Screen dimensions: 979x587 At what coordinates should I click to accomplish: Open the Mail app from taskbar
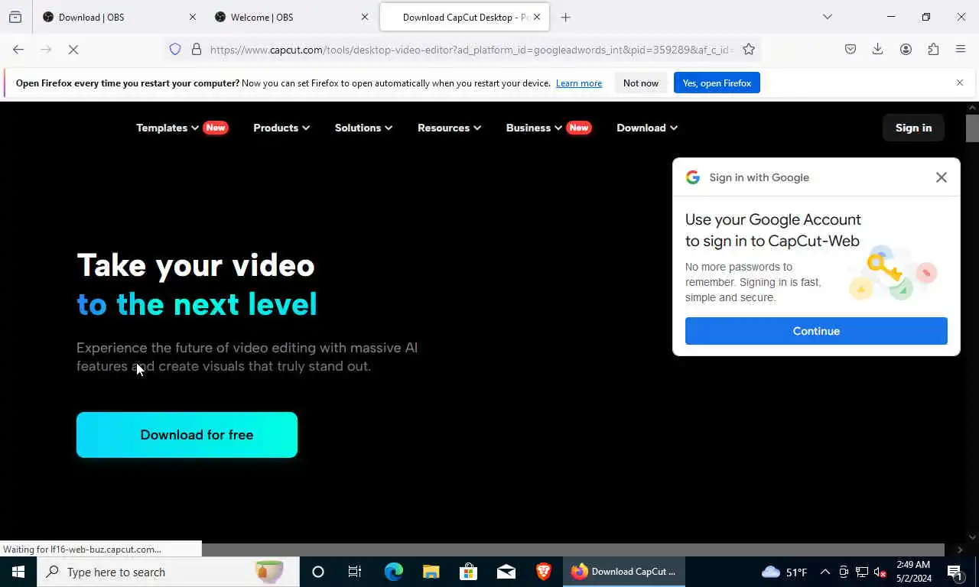pos(506,572)
